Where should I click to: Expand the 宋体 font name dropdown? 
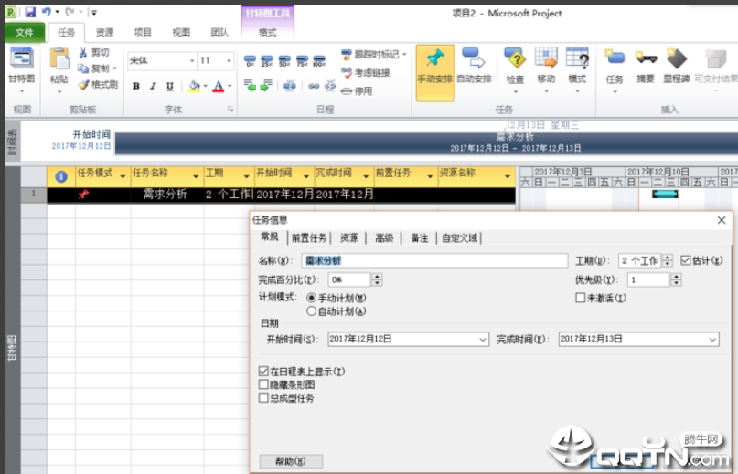coord(192,61)
